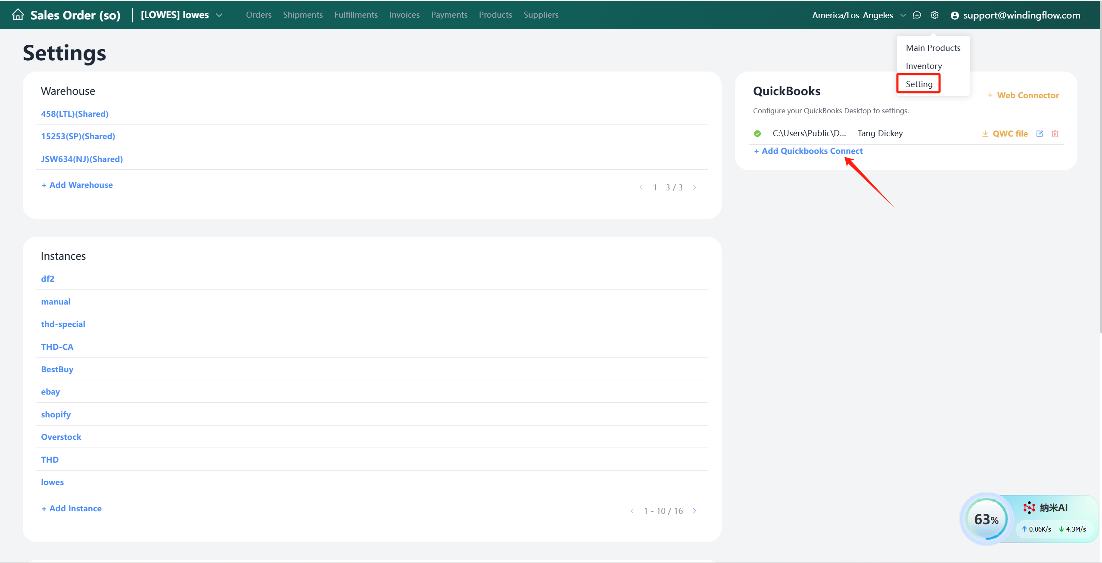Click the Instances 1 - 10 / 16 page count
Image resolution: width=1102 pixels, height=563 pixels.
tap(663, 511)
